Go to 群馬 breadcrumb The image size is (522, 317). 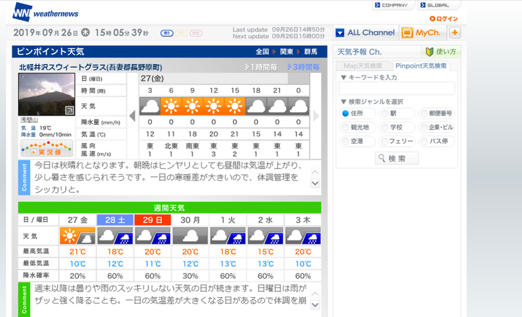311,52
